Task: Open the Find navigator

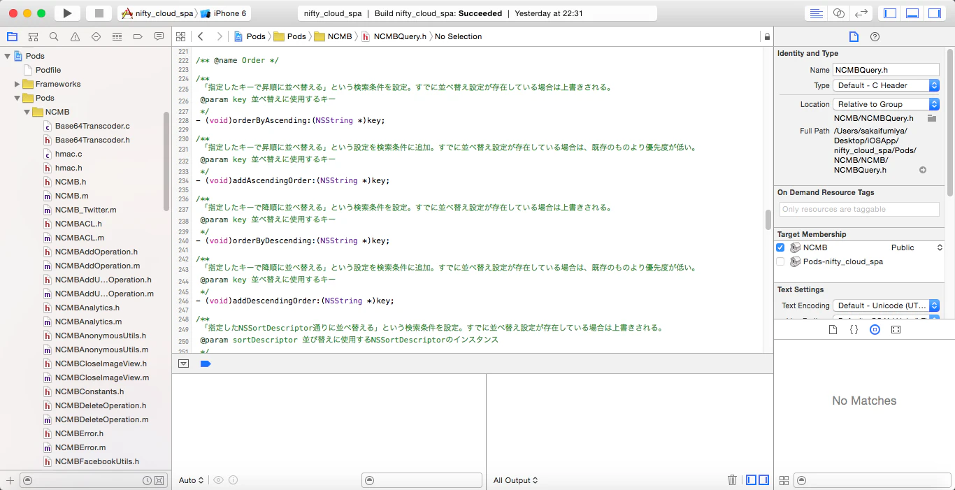Action: coord(54,36)
